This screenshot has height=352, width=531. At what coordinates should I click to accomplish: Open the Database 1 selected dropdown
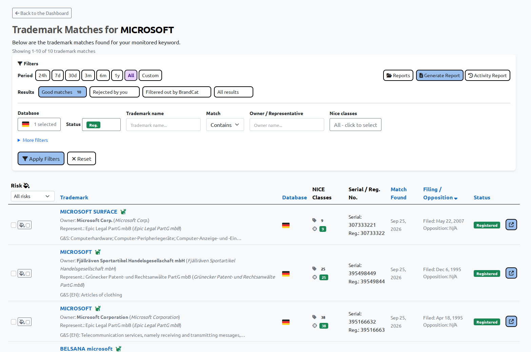pyautogui.click(x=39, y=124)
